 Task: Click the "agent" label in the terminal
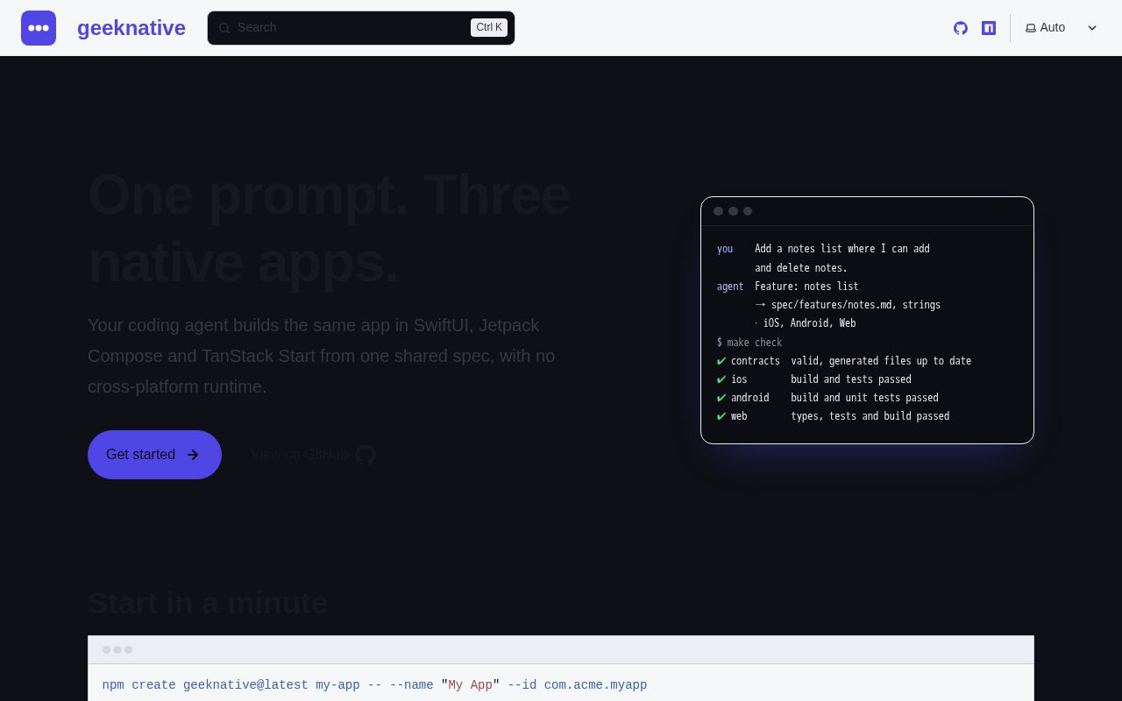pos(730,287)
